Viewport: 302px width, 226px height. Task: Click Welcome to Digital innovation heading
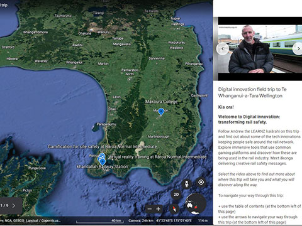click(x=249, y=119)
